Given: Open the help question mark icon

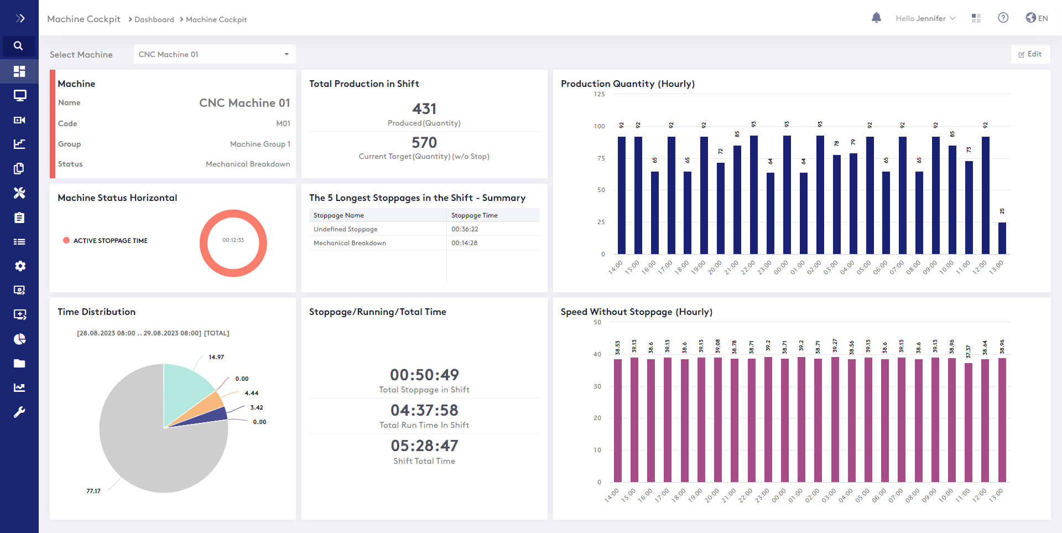Looking at the screenshot, I should [x=1003, y=18].
